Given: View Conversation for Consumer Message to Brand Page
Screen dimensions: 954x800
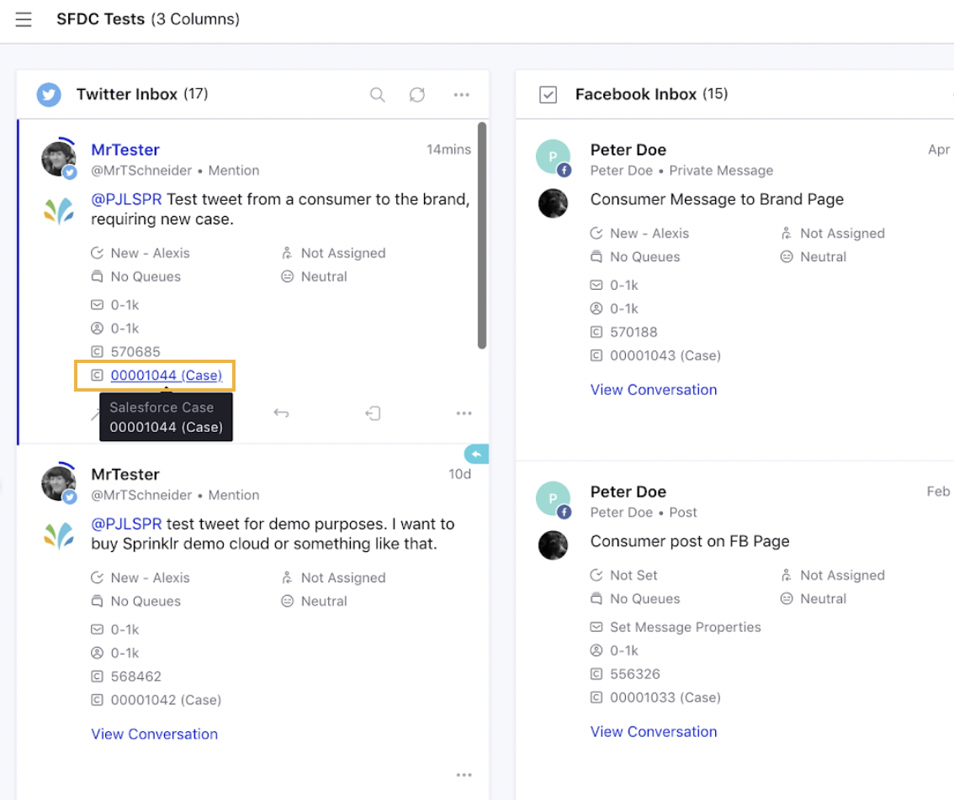Looking at the screenshot, I should coord(654,390).
